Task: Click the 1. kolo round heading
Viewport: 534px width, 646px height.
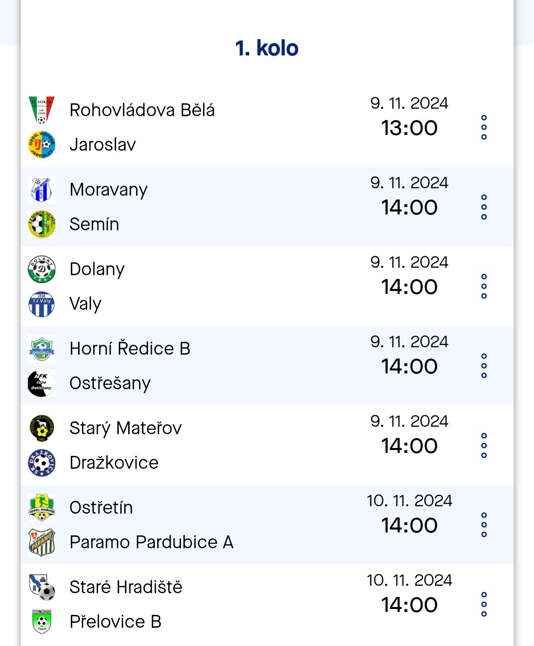Action: point(267,48)
